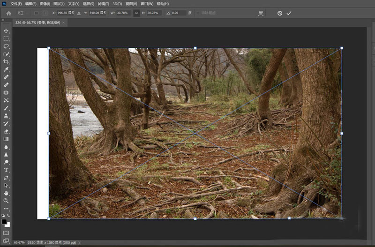Click the W width percentage field
This screenshot has width=375, height=247.
point(123,13)
